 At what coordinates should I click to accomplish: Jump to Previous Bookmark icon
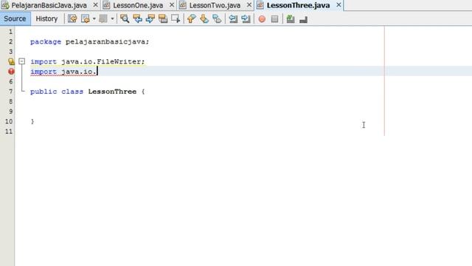coord(192,18)
